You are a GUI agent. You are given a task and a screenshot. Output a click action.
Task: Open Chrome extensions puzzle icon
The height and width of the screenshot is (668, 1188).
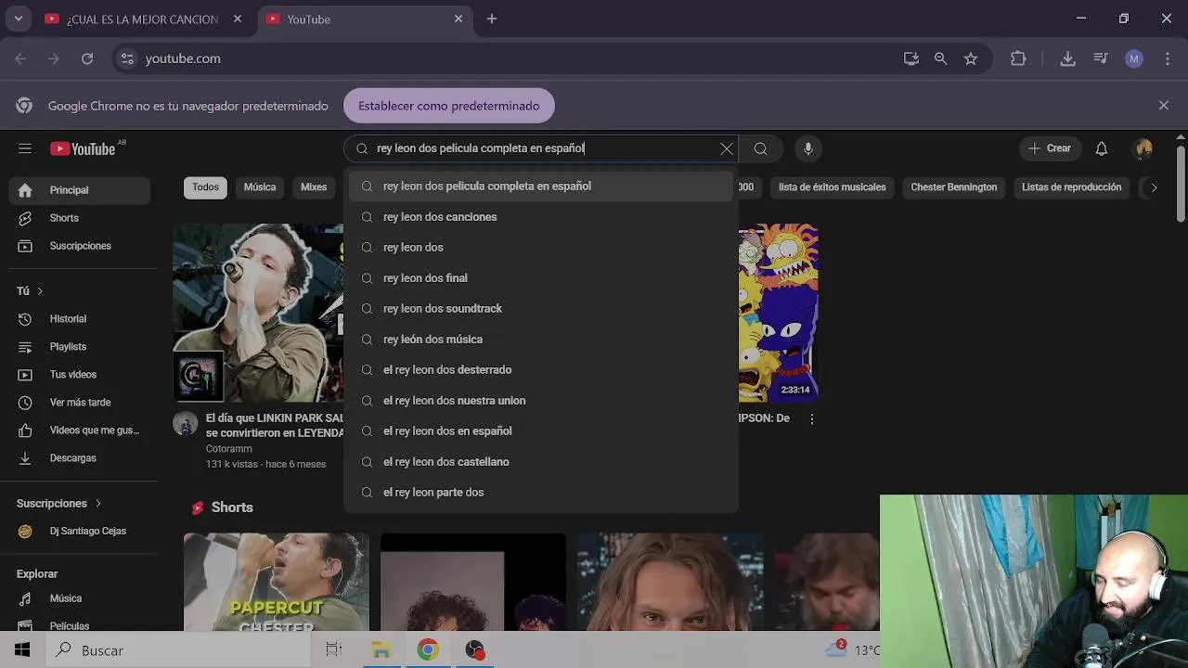(1018, 58)
